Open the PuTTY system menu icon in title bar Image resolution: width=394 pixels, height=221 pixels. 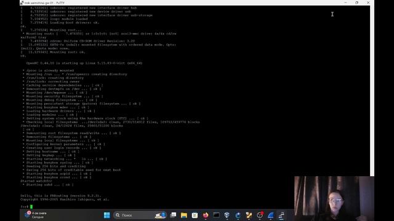click(22, 2)
